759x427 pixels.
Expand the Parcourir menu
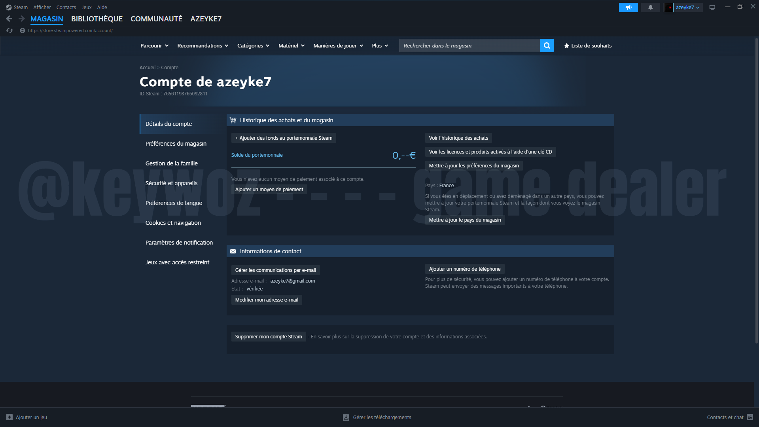pyautogui.click(x=154, y=46)
